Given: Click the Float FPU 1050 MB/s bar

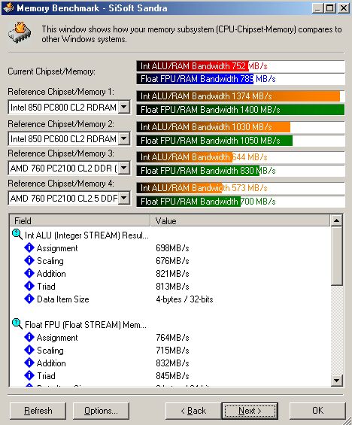Looking at the screenshot, I should click(214, 141).
